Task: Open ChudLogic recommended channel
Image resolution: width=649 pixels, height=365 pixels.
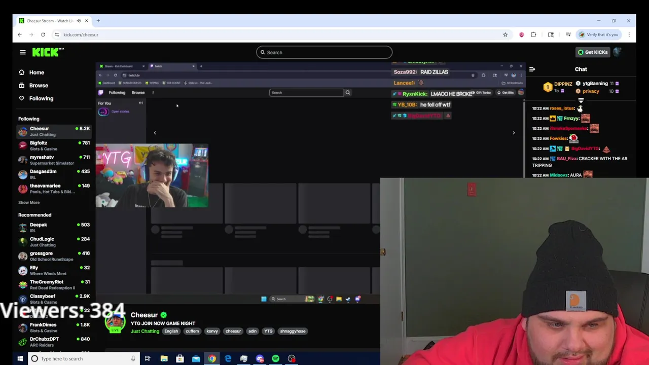Action: 54,241
